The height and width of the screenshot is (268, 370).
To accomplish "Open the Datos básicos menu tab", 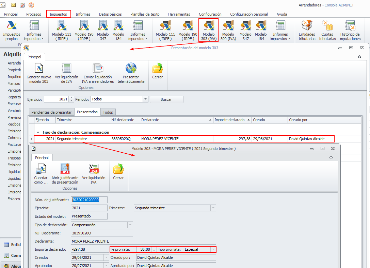I will coord(110,14).
